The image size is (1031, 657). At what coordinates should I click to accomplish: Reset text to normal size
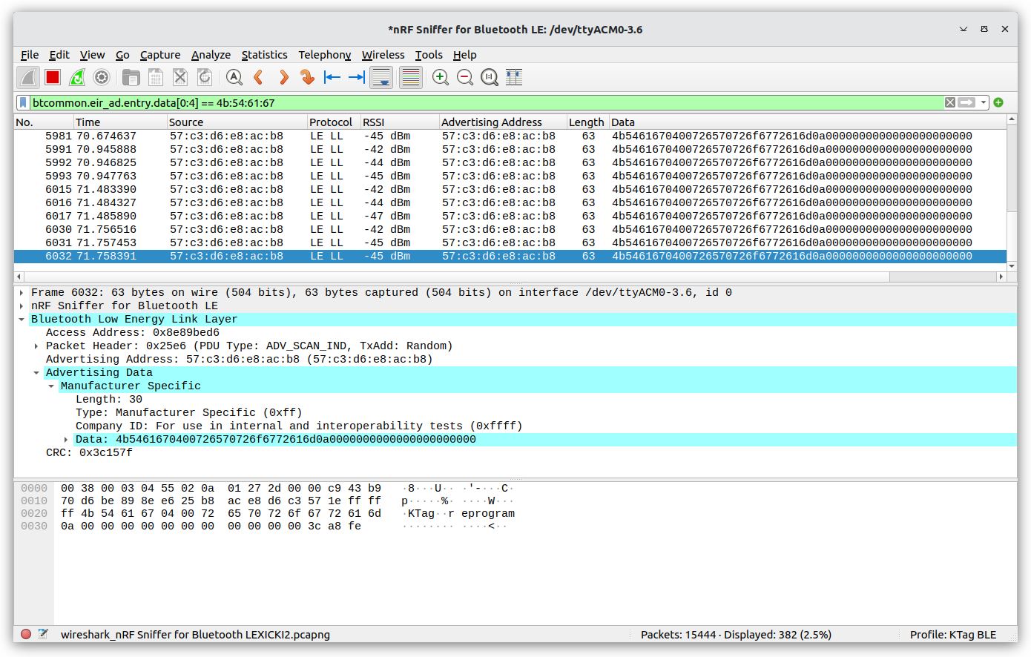(x=490, y=77)
